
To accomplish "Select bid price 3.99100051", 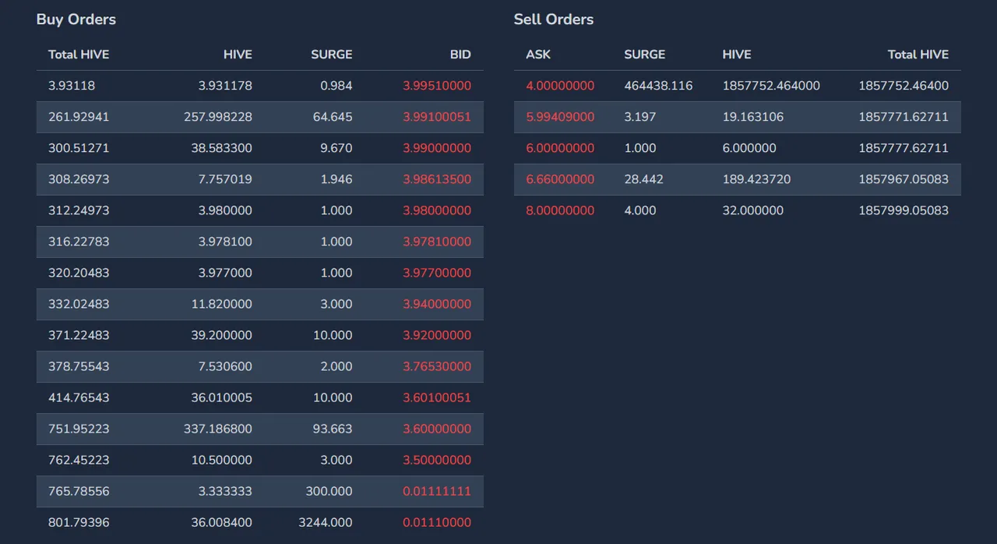I will point(437,117).
